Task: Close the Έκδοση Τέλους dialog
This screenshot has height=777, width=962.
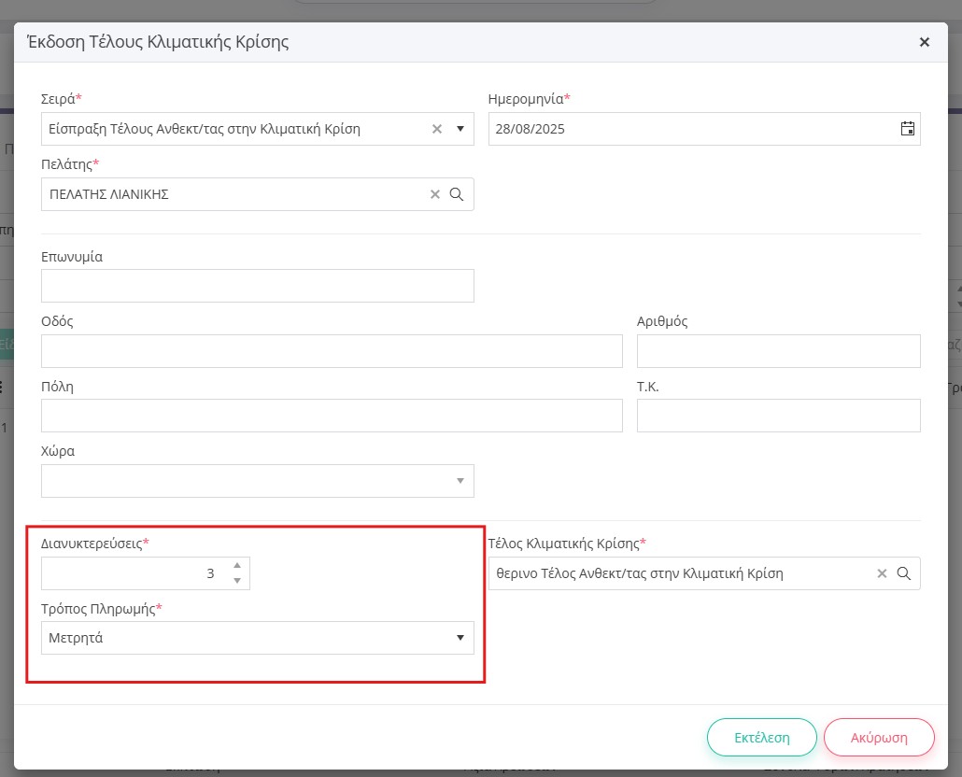Action: (x=925, y=42)
